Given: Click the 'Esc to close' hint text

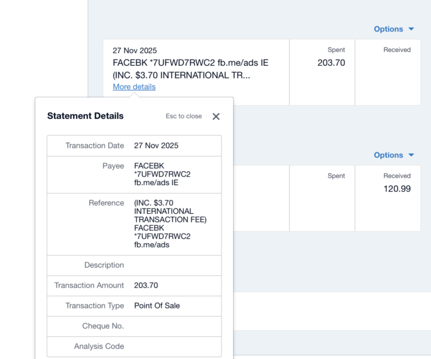Looking at the screenshot, I should 184,116.
